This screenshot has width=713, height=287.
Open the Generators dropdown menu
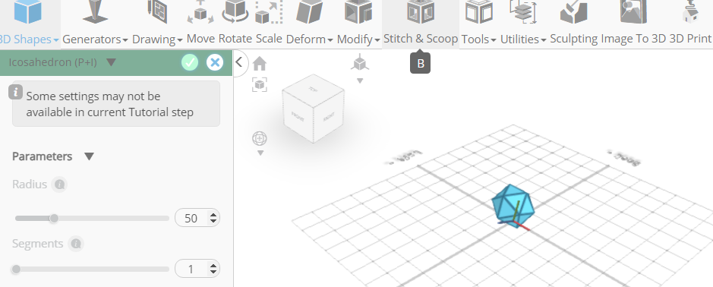pos(125,40)
